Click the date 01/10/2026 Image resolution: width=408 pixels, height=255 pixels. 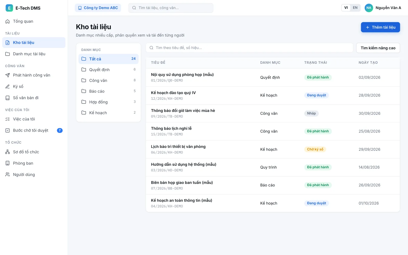[x=369, y=203]
